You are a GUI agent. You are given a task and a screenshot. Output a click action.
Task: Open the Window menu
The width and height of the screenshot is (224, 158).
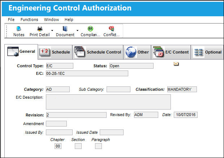point(51,20)
